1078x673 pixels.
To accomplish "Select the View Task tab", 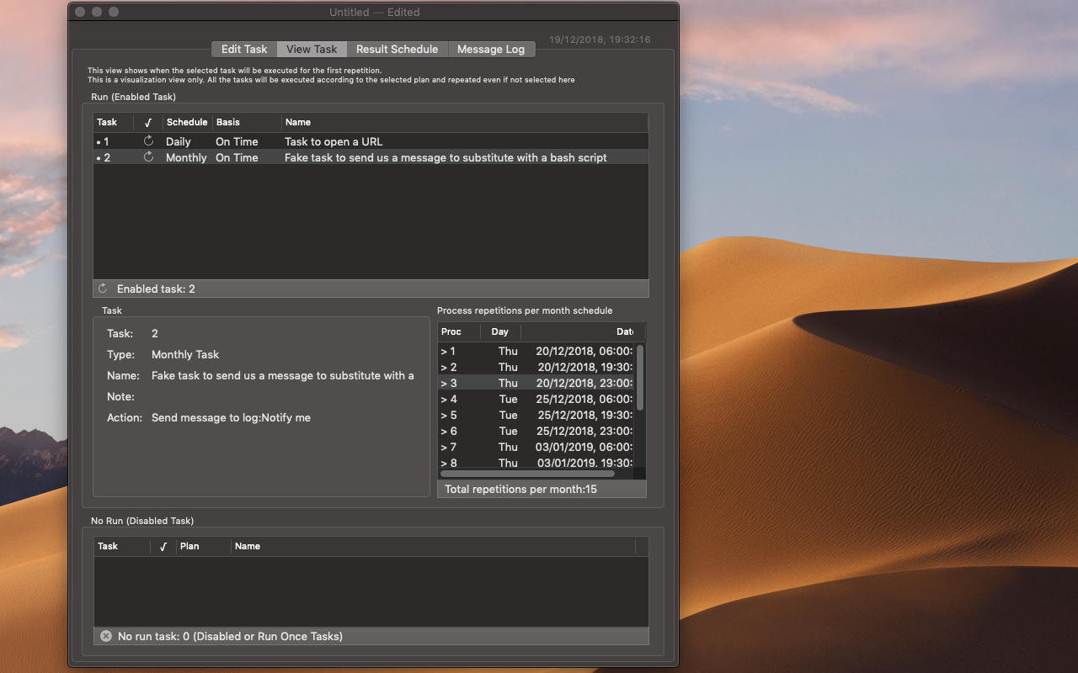I will point(312,49).
